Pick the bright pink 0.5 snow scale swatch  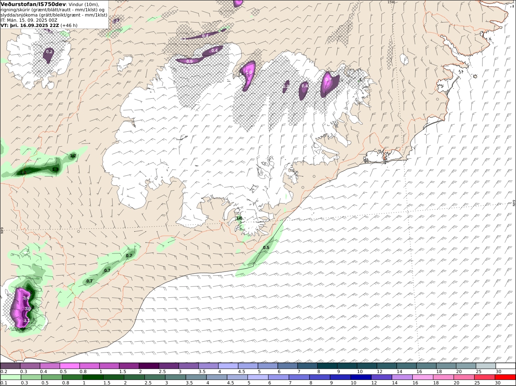point(69,366)
